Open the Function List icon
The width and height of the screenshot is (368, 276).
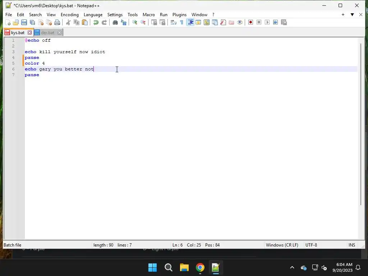click(x=223, y=22)
